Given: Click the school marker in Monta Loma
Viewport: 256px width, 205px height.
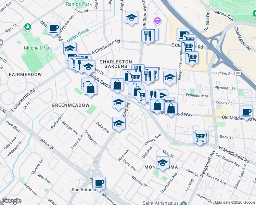Looking at the screenshot, I should pyautogui.click(x=163, y=163).
